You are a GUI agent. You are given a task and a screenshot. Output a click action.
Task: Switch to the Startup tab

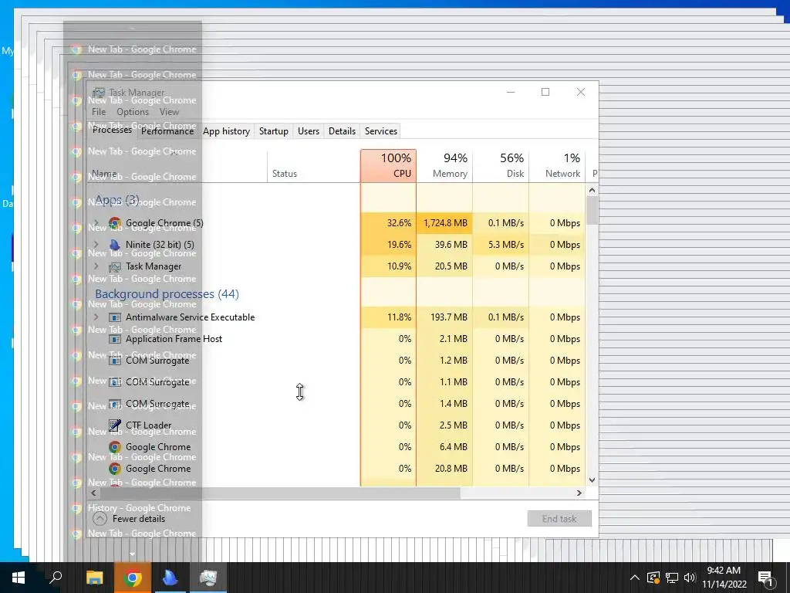point(274,131)
